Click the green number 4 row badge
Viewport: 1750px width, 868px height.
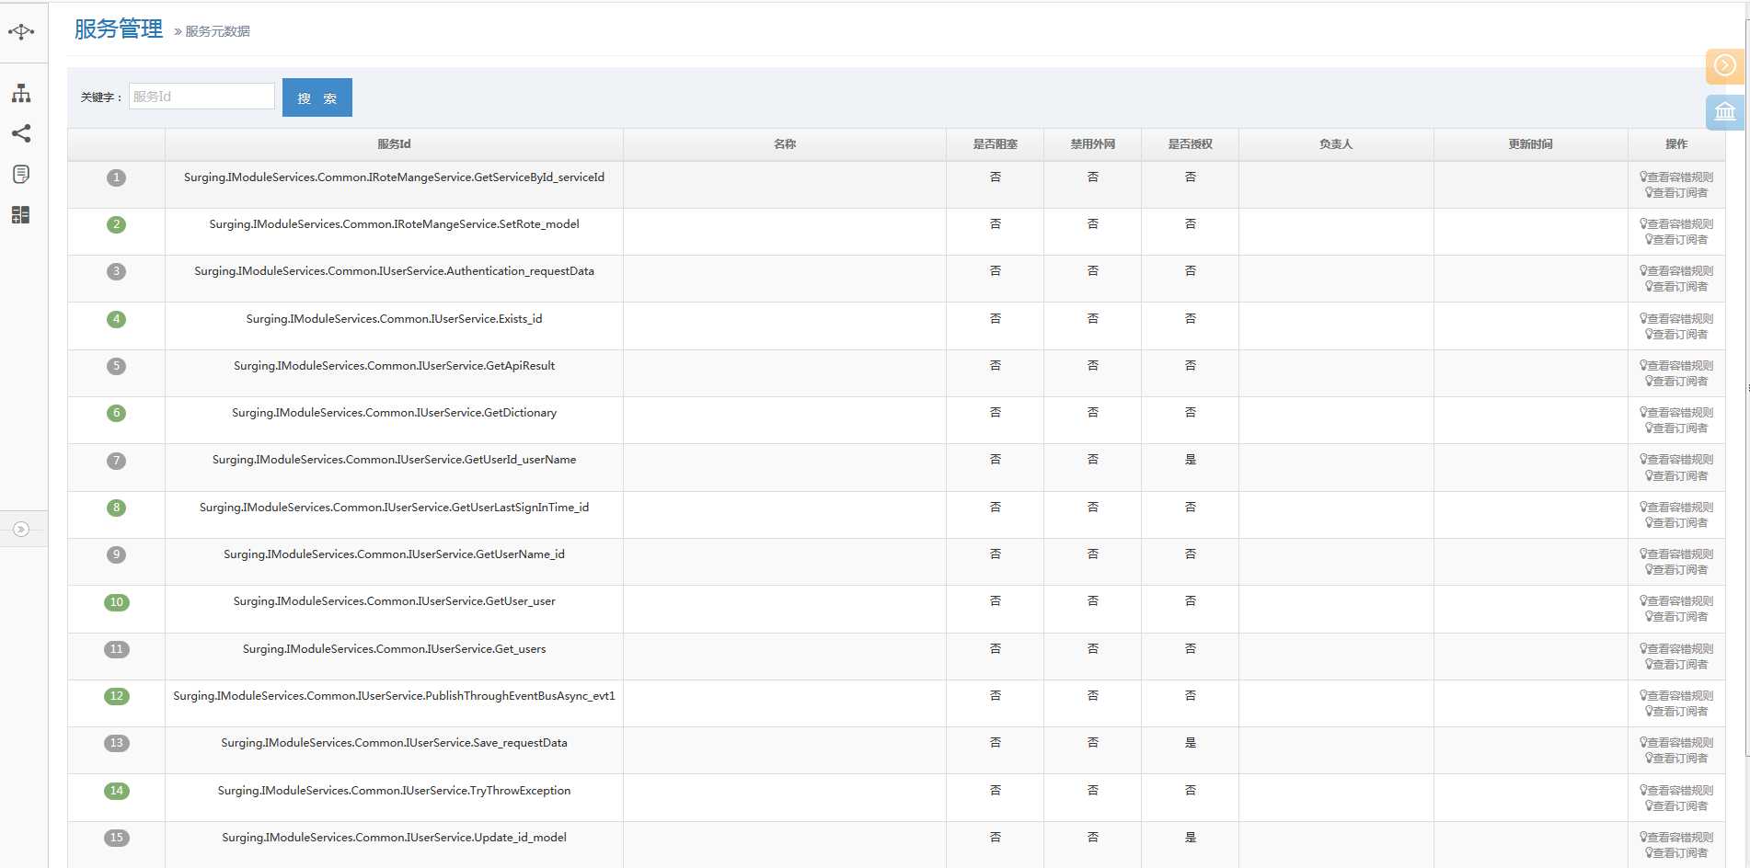click(116, 319)
